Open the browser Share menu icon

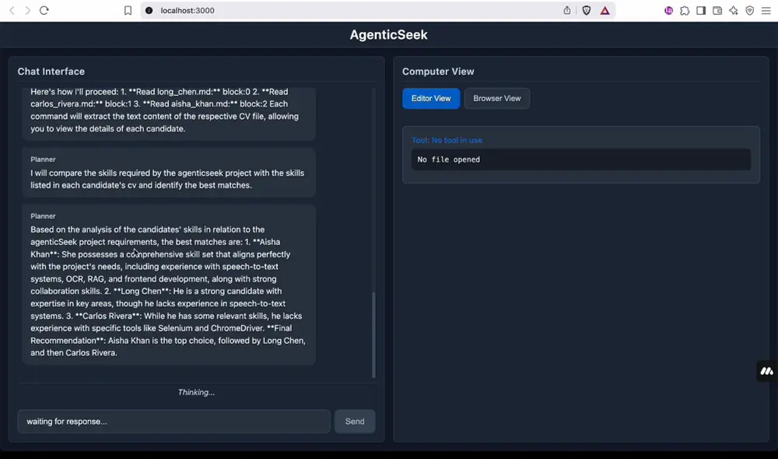tap(566, 10)
